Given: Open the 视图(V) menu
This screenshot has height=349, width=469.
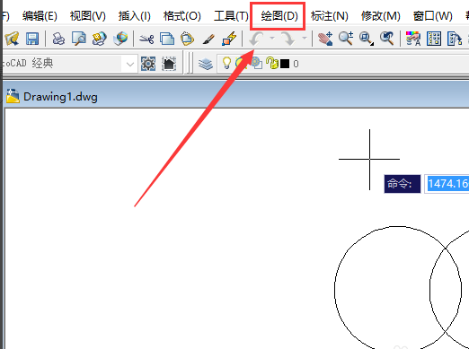Looking at the screenshot, I should (x=88, y=16).
